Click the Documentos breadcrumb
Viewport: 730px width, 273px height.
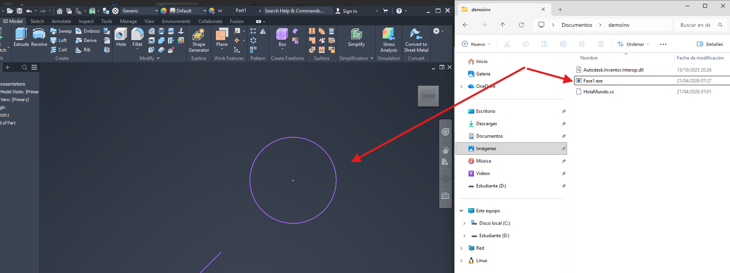577,25
